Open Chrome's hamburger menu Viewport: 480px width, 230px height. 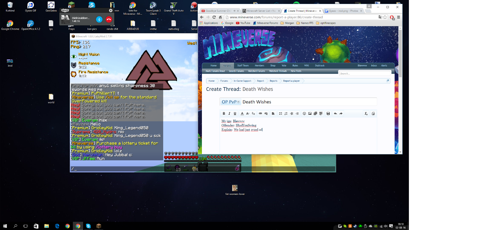coord(398,17)
